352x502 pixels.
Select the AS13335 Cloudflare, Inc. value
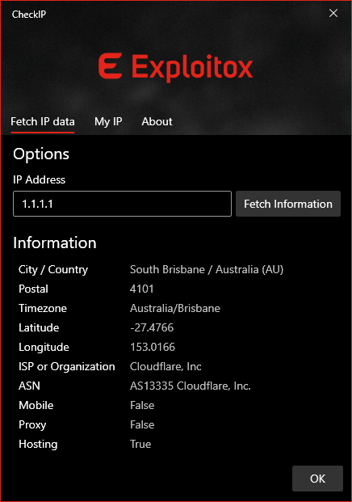tap(191, 386)
